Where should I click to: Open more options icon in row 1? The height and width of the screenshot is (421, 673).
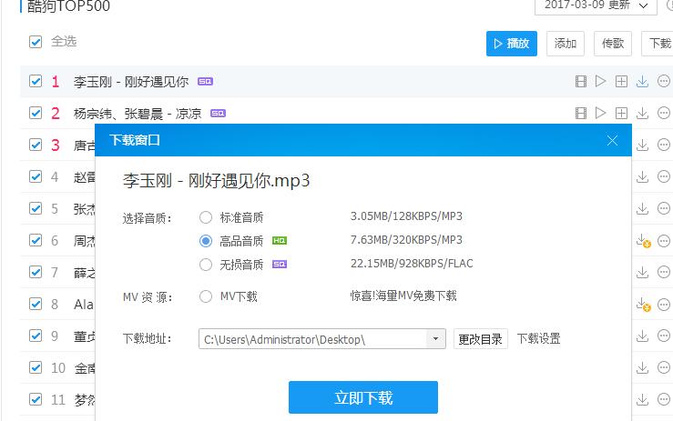[664, 81]
